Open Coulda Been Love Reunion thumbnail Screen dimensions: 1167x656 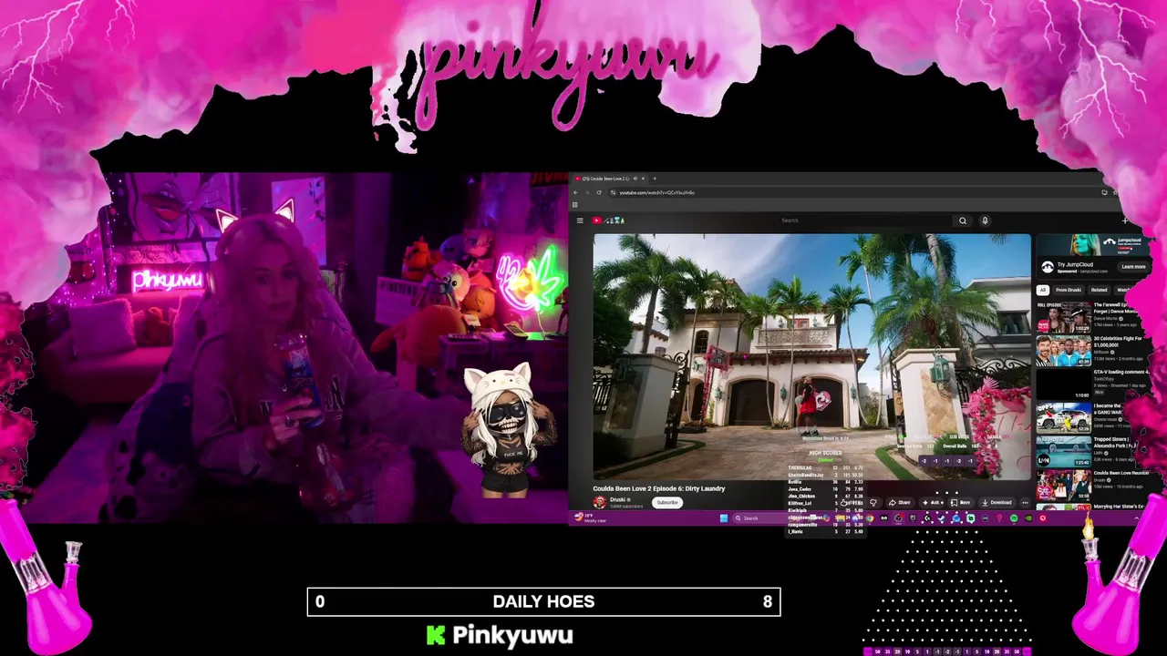[1064, 485]
